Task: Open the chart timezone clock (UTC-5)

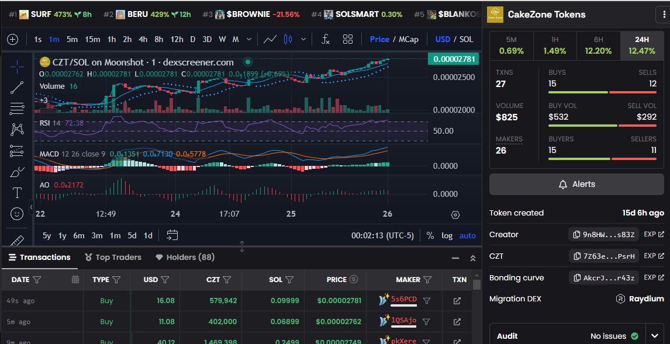Action: 382,235
